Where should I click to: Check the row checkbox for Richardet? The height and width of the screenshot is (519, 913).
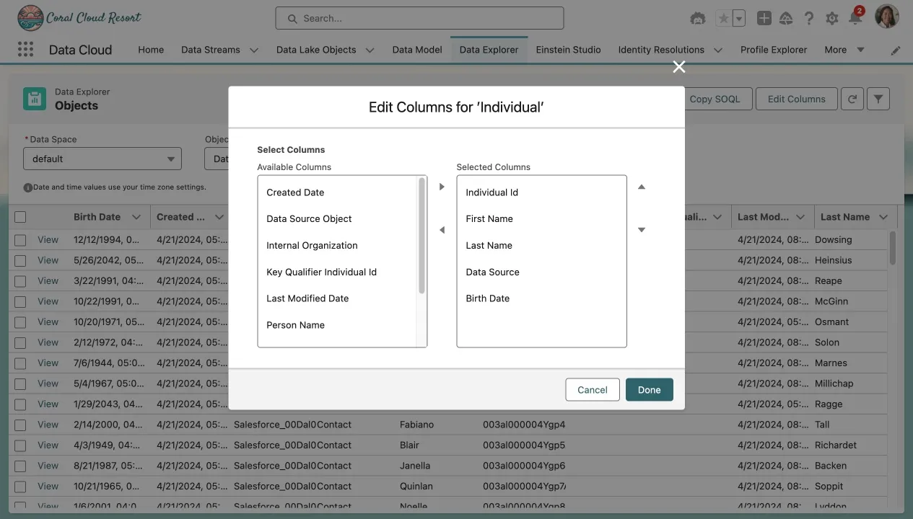(x=20, y=445)
